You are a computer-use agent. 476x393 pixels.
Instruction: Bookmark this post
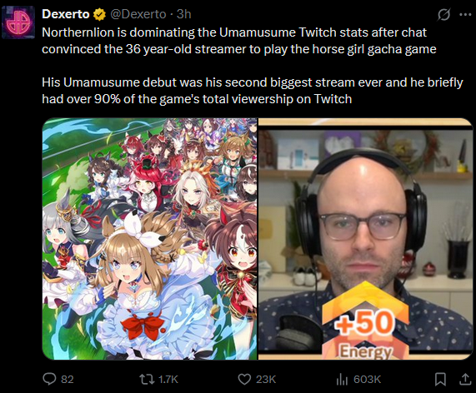point(440,379)
